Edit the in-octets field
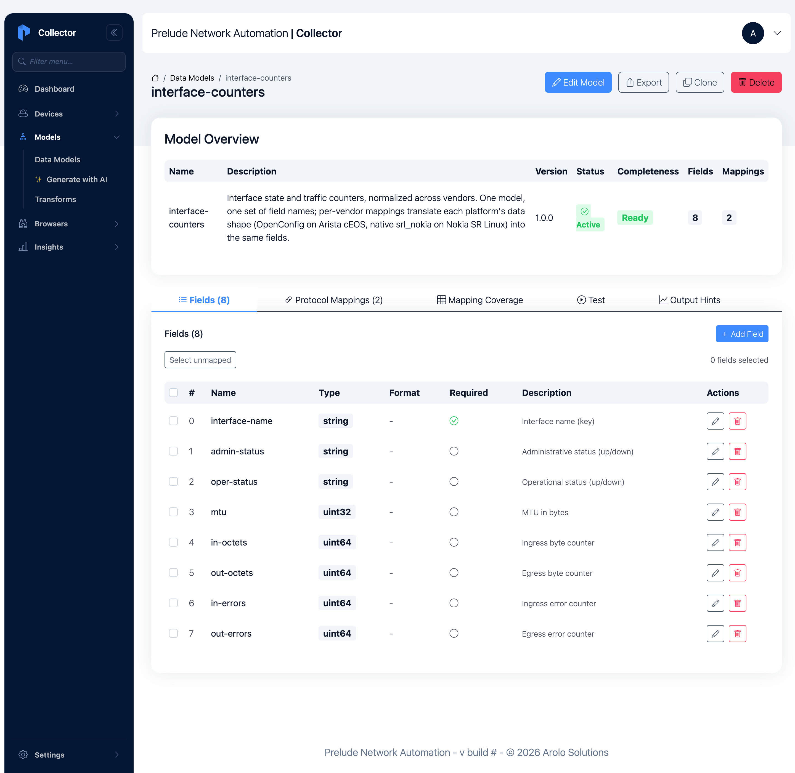The height and width of the screenshot is (773, 795). tap(715, 542)
